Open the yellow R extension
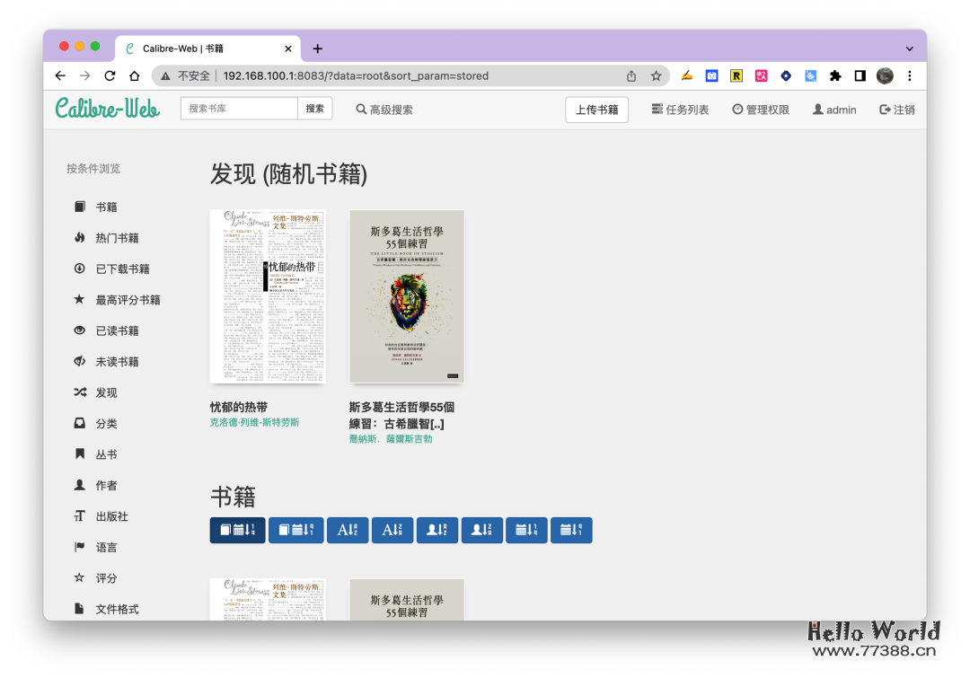970x678 pixels. coord(736,75)
